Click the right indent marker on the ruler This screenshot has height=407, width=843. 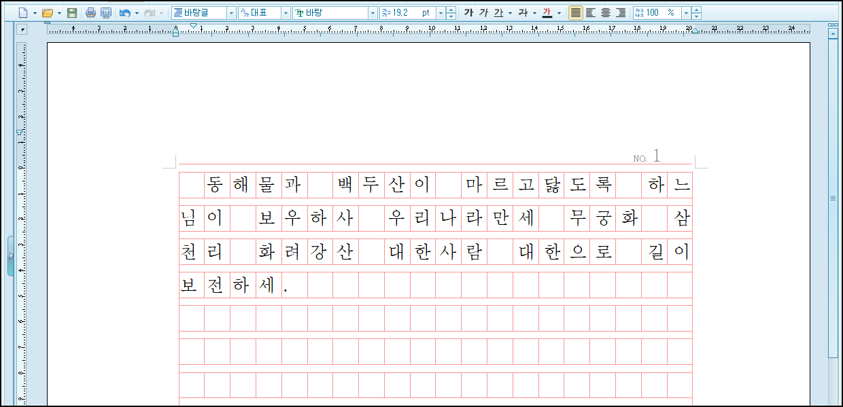tap(695, 31)
